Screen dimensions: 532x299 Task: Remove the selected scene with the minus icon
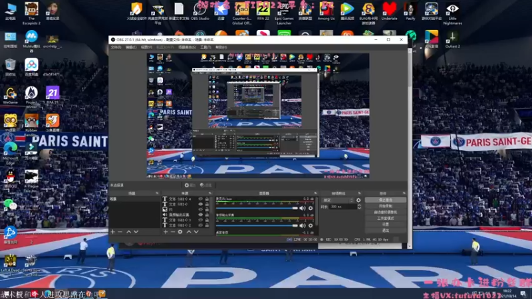pos(120,232)
